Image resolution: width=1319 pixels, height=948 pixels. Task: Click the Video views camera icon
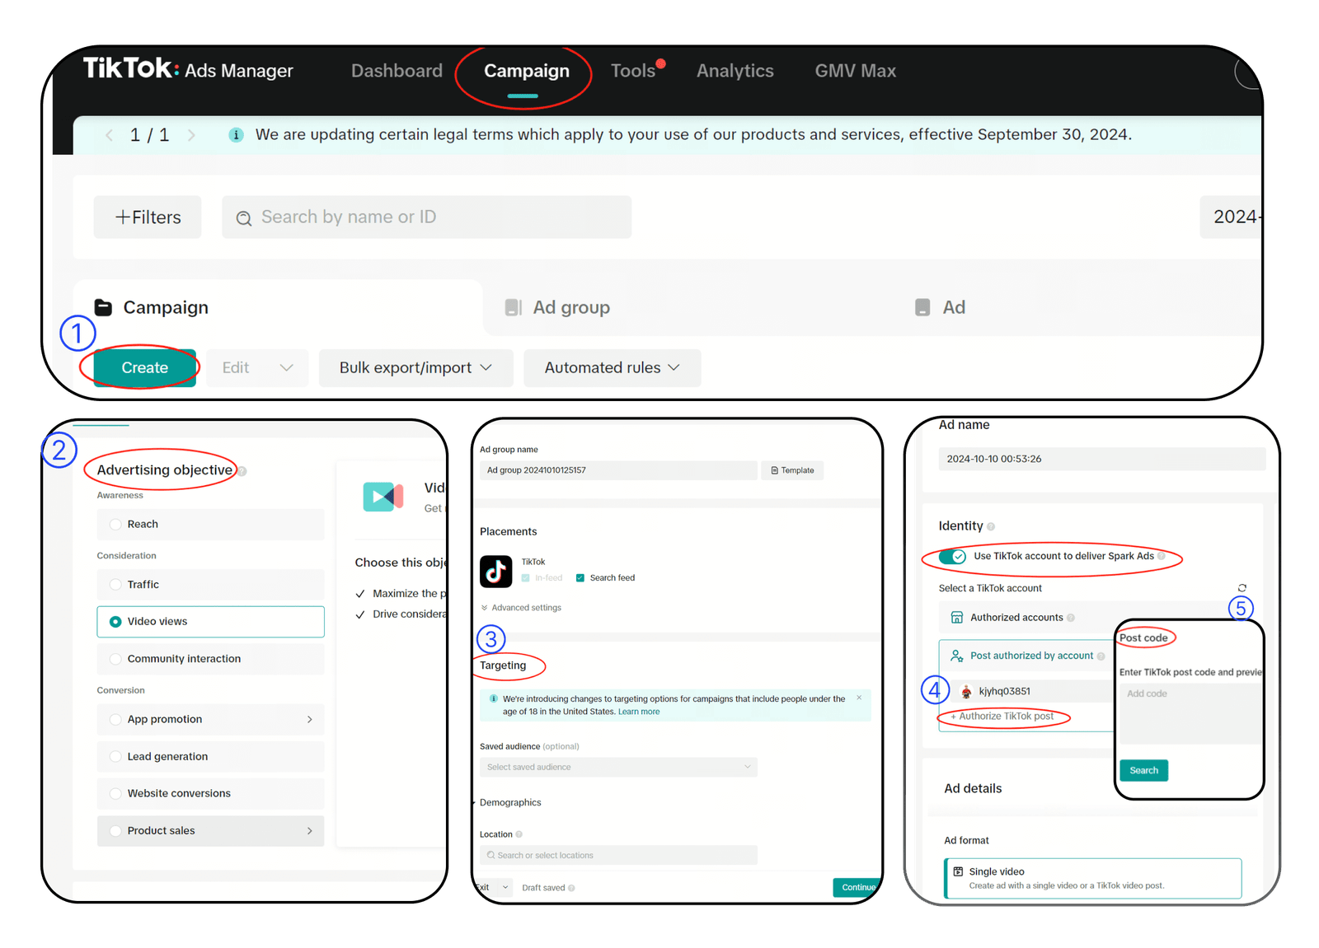(383, 497)
